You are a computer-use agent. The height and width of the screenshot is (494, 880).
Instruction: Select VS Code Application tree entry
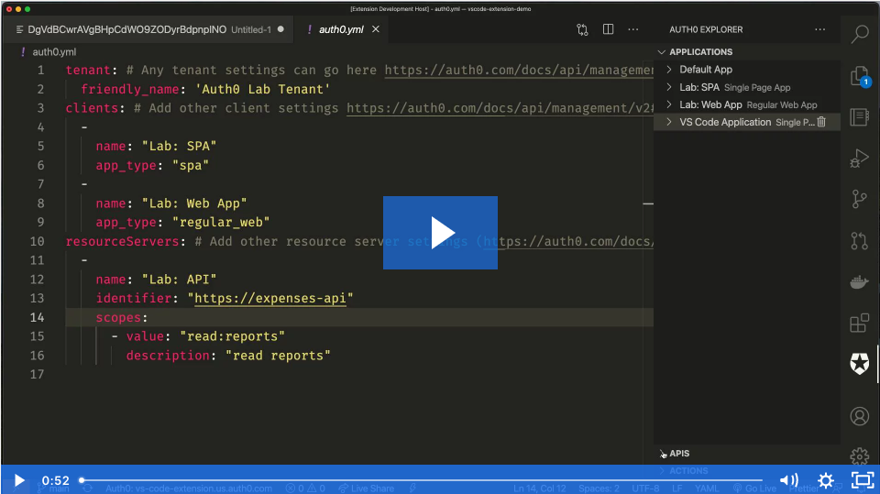point(725,122)
